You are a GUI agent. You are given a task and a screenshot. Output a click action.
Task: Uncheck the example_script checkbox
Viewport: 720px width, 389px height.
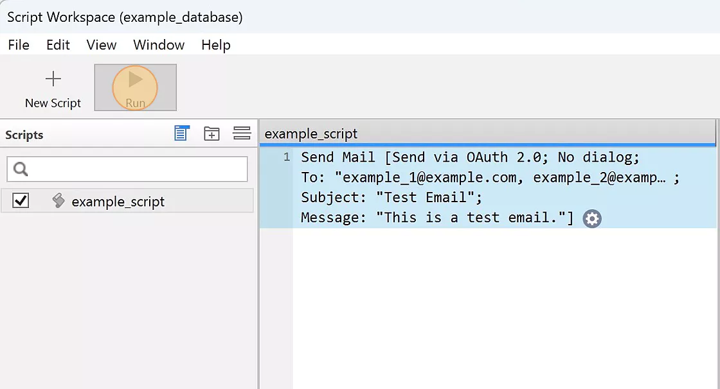(21, 200)
